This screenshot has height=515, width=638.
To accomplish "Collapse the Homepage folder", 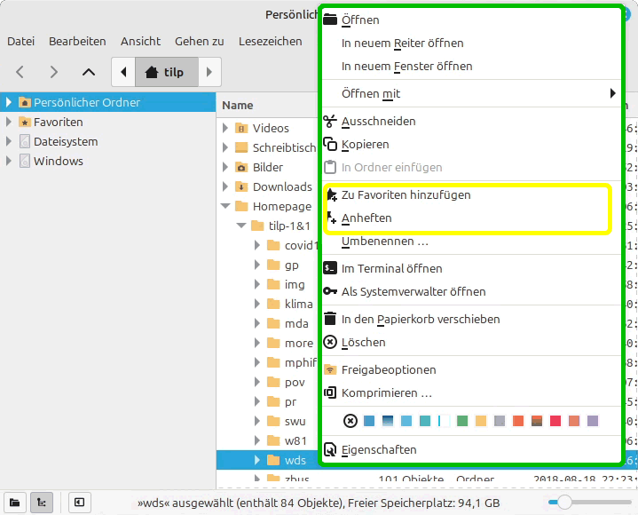I will [225, 207].
